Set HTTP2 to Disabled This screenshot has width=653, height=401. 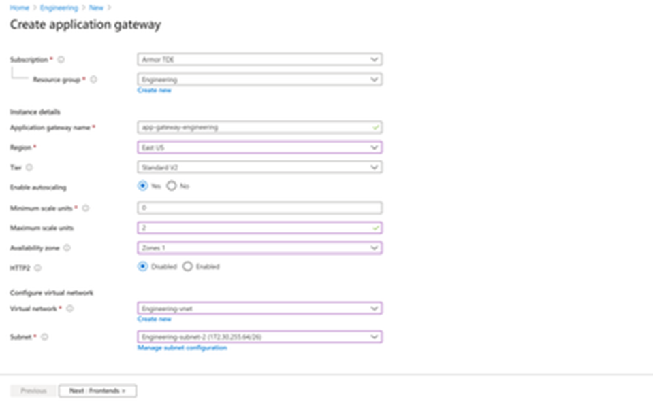[142, 267]
